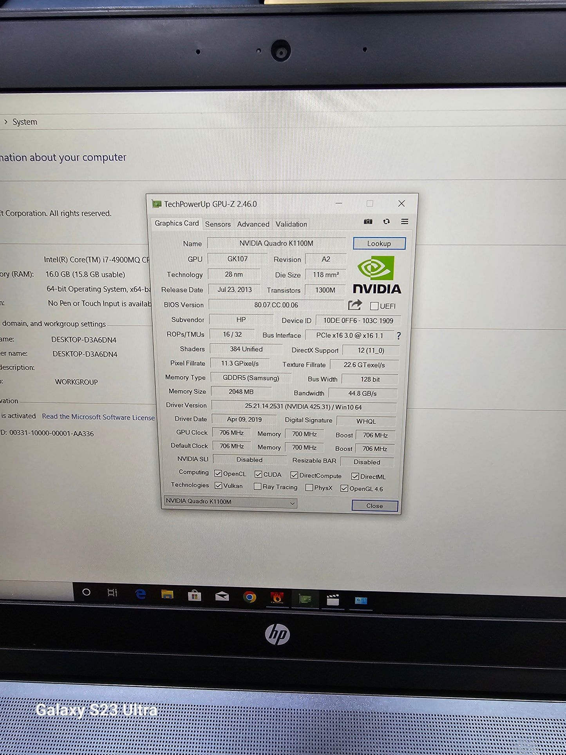Switch to the Graphics Card tab

coord(177,223)
